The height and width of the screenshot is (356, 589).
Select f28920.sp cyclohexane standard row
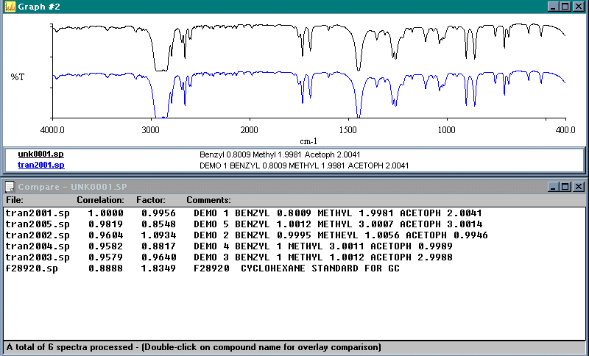click(31, 268)
